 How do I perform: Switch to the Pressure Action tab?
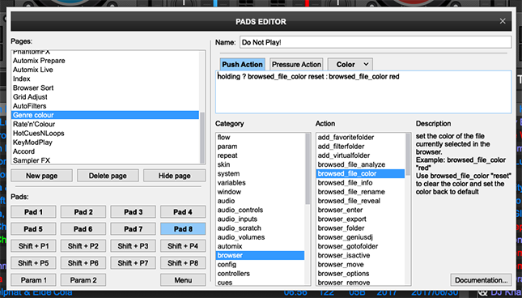pyautogui.click(x=296, y=64)
